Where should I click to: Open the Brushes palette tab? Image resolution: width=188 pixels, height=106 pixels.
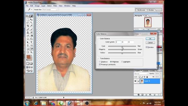coord(151,10)
